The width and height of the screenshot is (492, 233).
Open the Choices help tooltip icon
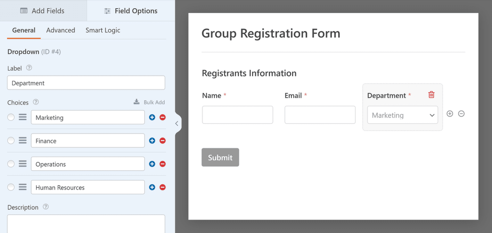click(36, 102)
